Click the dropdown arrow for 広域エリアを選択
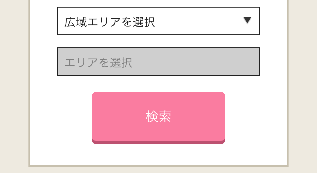Image resolution: width=317 pixels, height=173 pixels. pyautogui.click(x=247, y=20)
